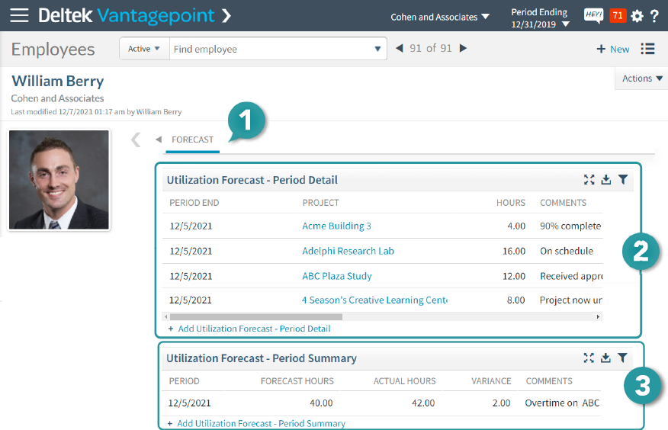Click the Deltek Vantagepoint logo
The height and width of the screenshot is (430, 668).
(126, 16)
